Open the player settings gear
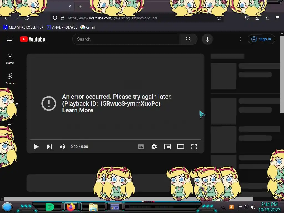 pyautogui.click(x=154, y=147)
